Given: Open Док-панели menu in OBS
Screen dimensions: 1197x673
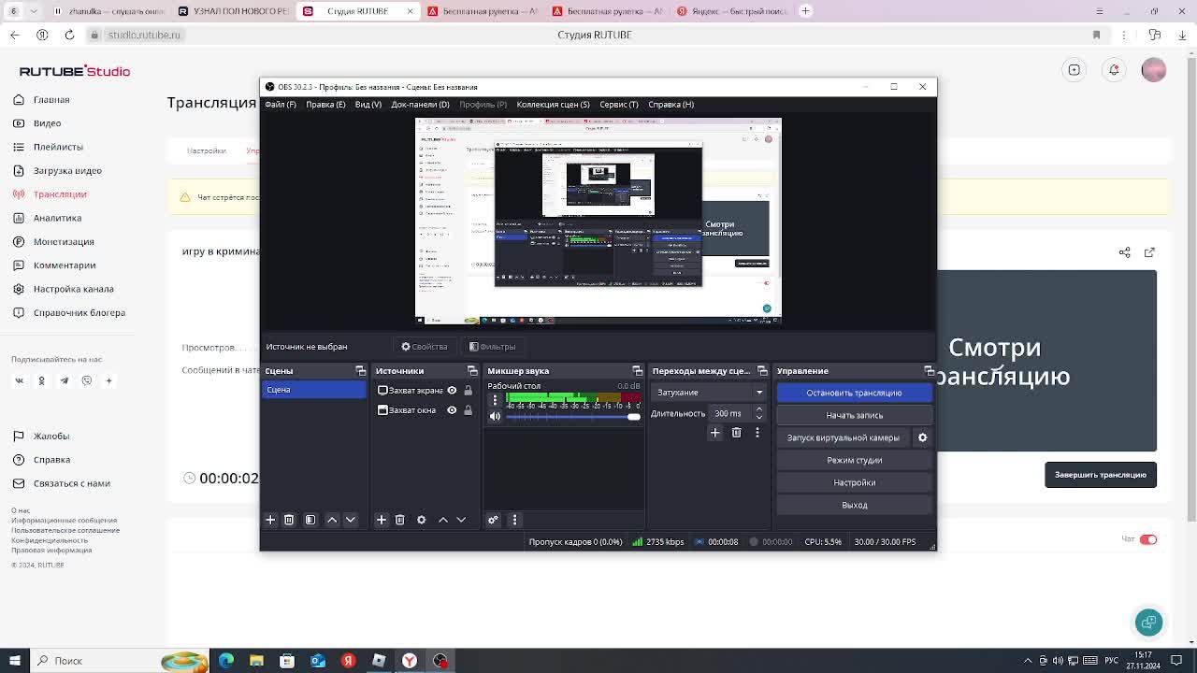Looking at the screenshot, I should point(420,105).
